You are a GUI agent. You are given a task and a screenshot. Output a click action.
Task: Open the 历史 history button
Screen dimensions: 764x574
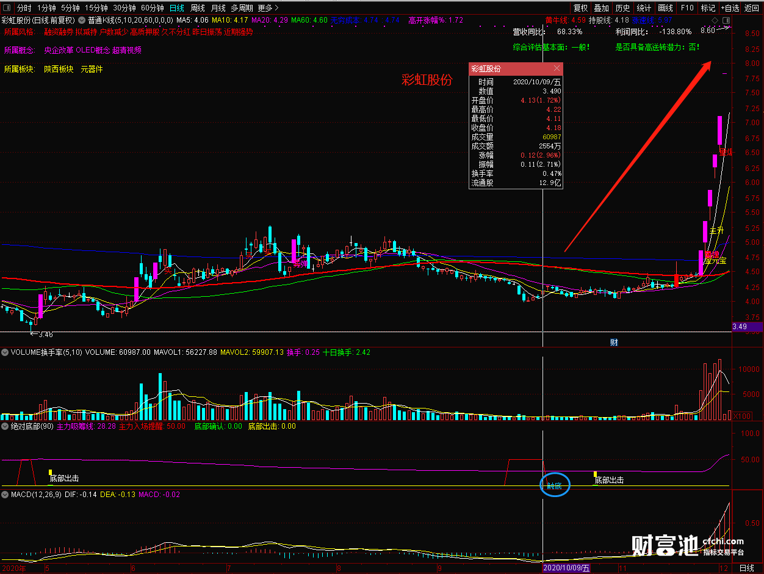pyautogui.click(x=622, y=8)
